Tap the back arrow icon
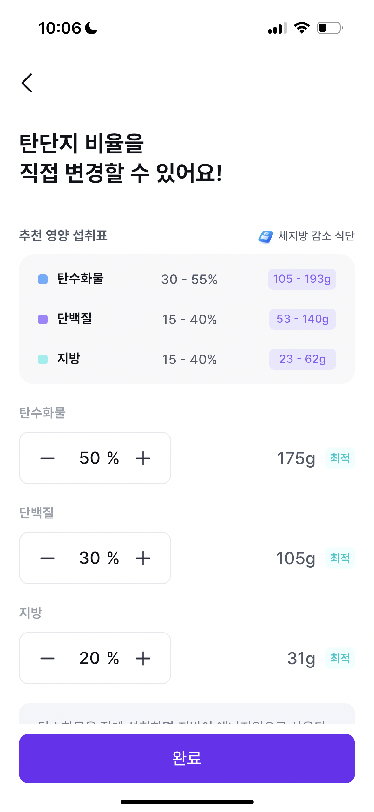This screenshot has width=374, height=812. (x=27, y=83)
